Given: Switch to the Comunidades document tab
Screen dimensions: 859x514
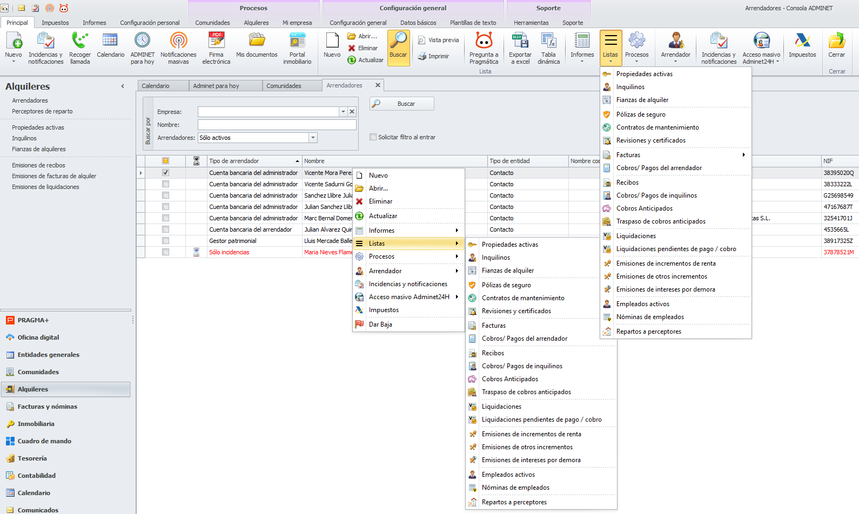Looking at the screenshot, I should [x=284, y=86].
